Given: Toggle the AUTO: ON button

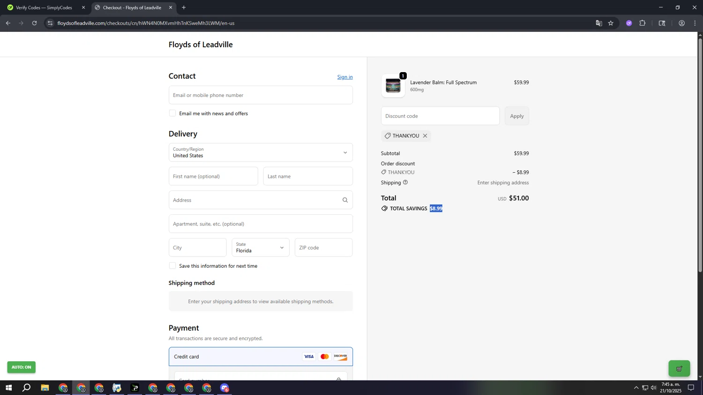Looking at the screenshot, I should tap(21, 367).
